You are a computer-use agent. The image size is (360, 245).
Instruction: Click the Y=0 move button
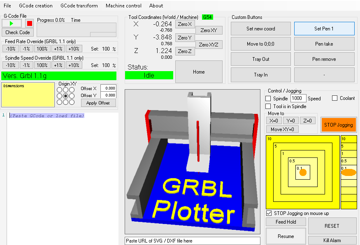tap(290, 121)
